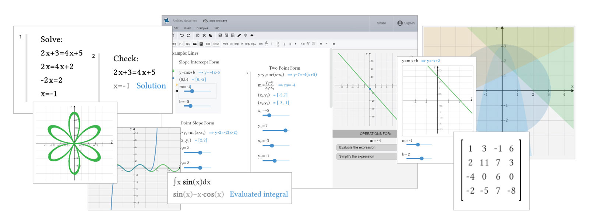Open the Help menu
The width and height of the screenshot is (589, 223).
coord(216,28)
